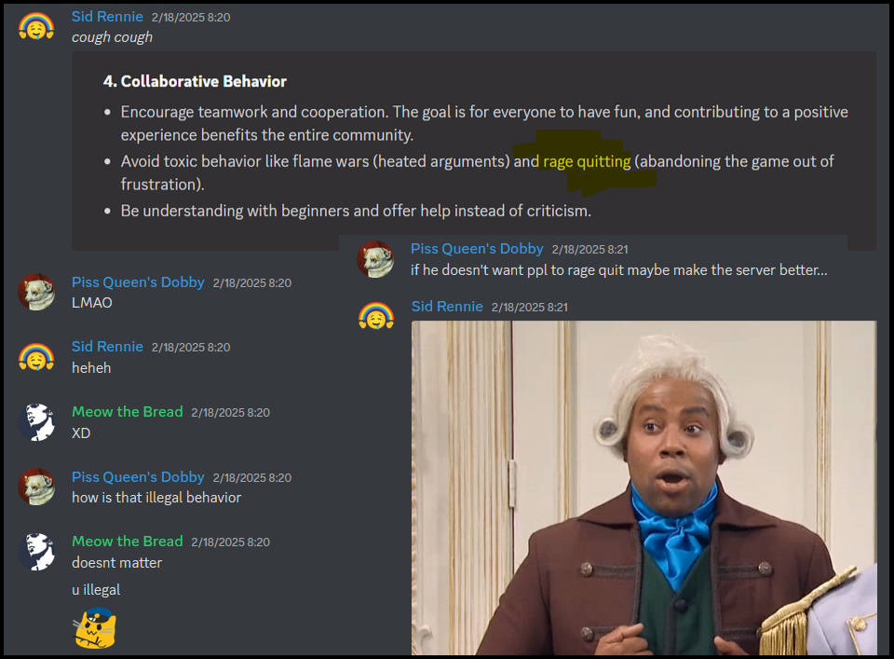Image resolution: width=894 pixels, height=659 pixels.
Task: Open Sid Rennie's username above 'cough cough'
Action: 107,17
